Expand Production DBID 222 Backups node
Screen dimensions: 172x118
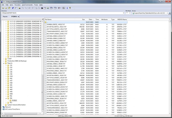(4, 61)
